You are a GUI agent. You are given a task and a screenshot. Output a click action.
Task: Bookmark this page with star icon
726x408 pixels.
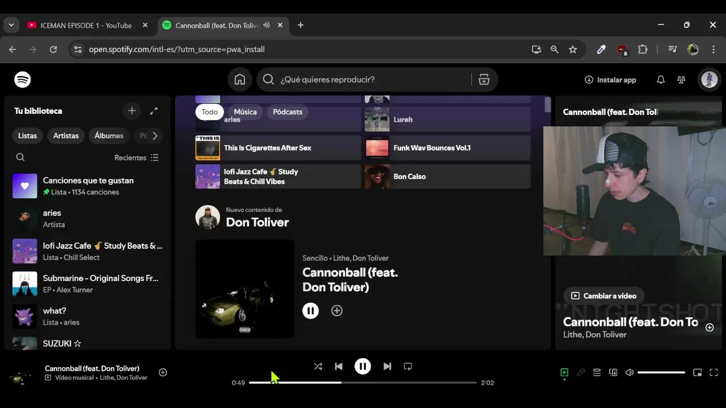573,49
